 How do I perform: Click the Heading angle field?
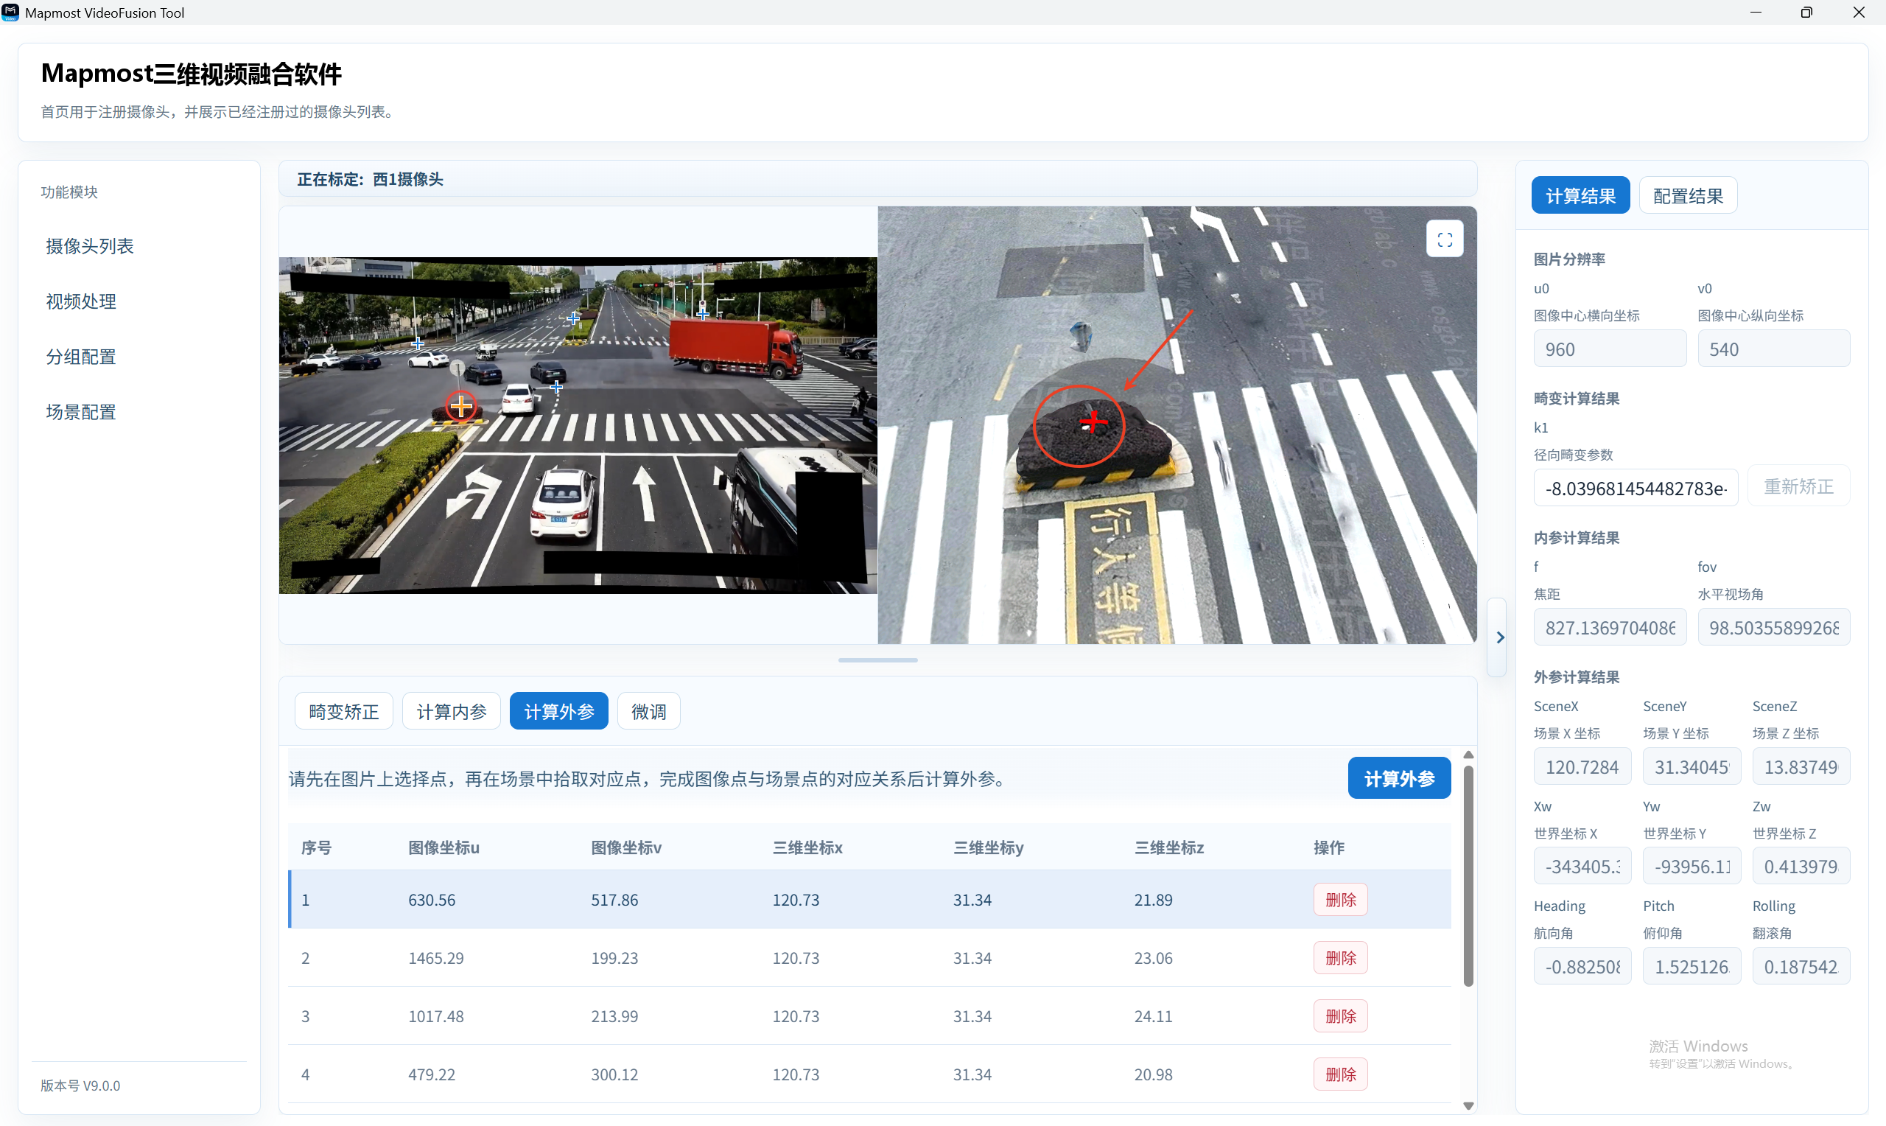coord(1582,967)
